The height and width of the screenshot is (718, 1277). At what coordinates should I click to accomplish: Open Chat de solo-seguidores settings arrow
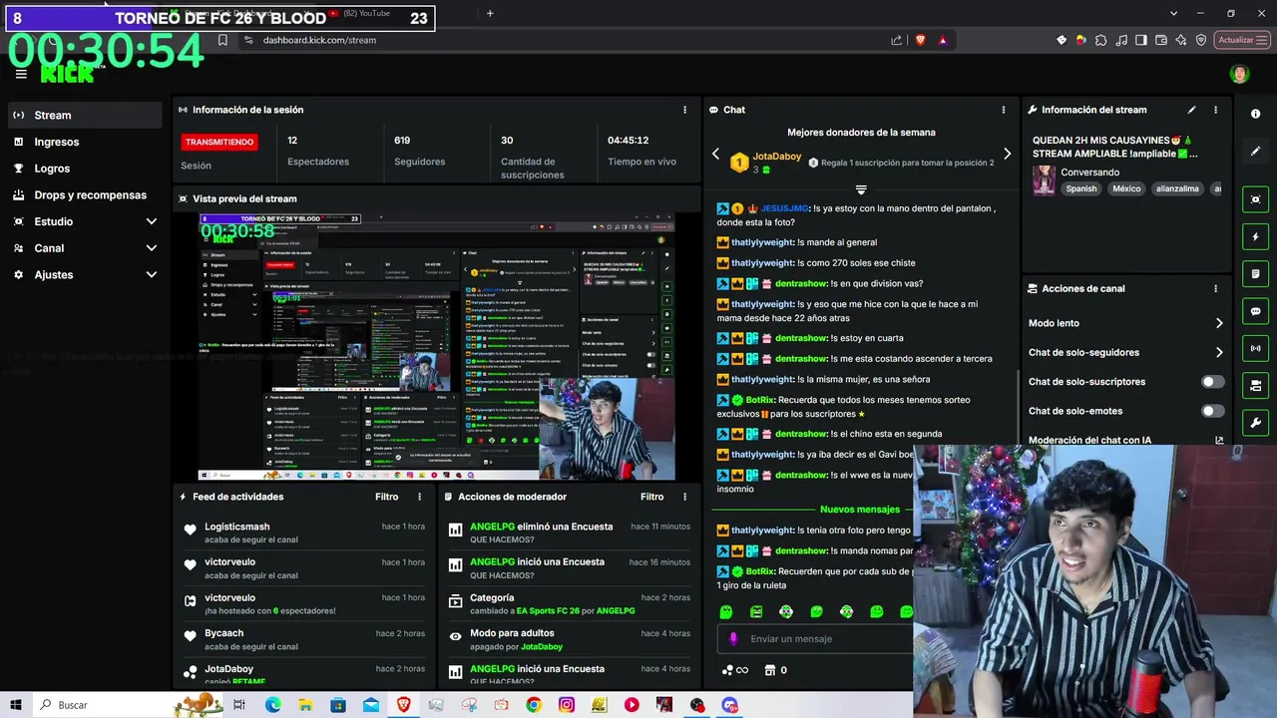[1218, 352]
